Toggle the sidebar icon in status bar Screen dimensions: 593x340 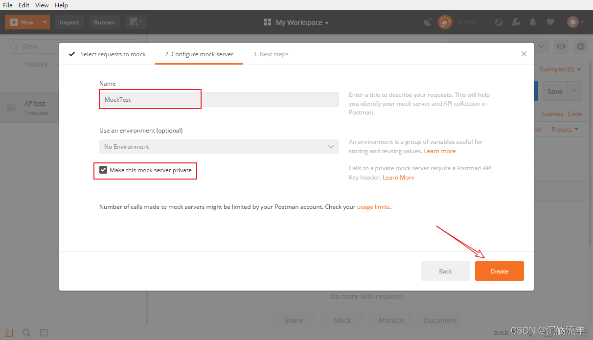(9, 333)
